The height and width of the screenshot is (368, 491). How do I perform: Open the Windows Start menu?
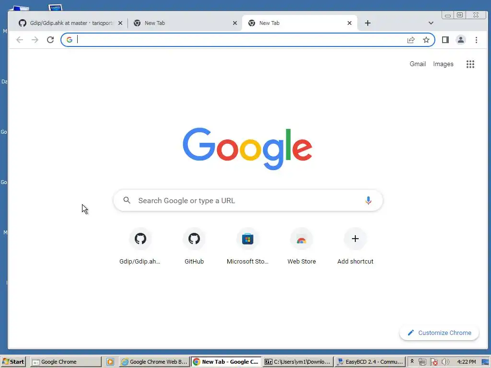13,362
